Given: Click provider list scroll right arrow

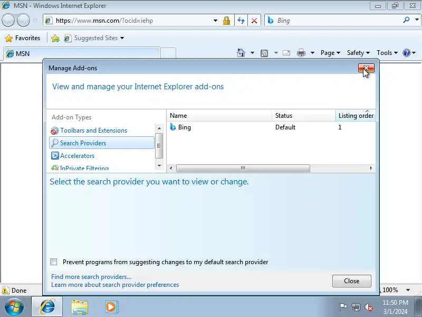Looking at the screenshot, I should coord(371,168).
